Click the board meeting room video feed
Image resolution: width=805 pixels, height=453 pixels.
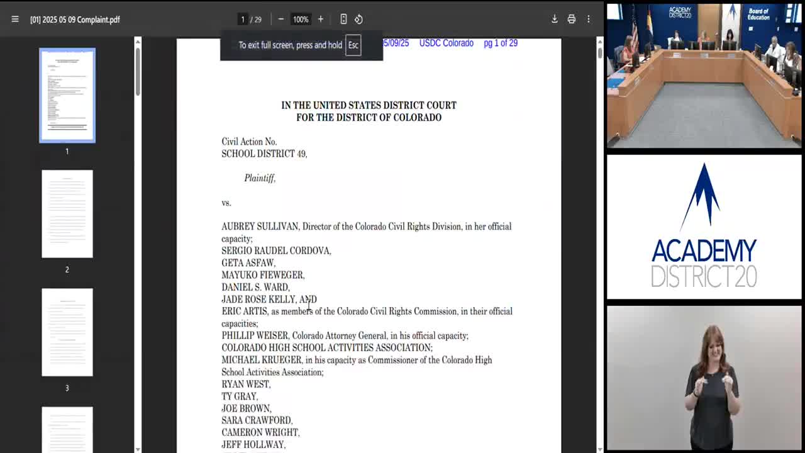[704, 75]
